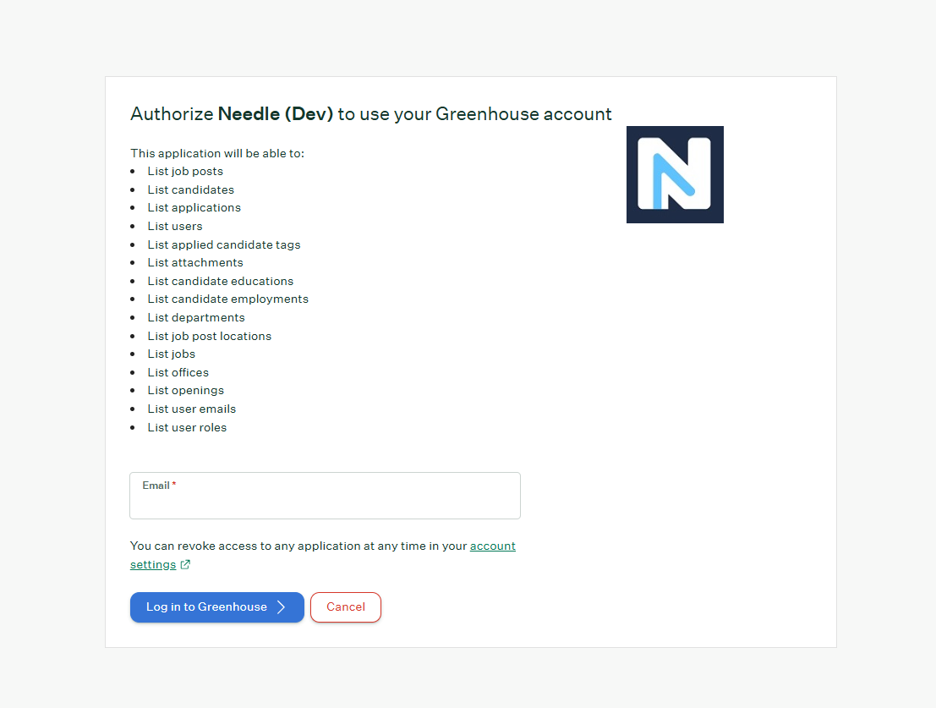Viewport: 936px width, 708px height.
Task: Click the List applications permission item
Action: click(194, 208)
